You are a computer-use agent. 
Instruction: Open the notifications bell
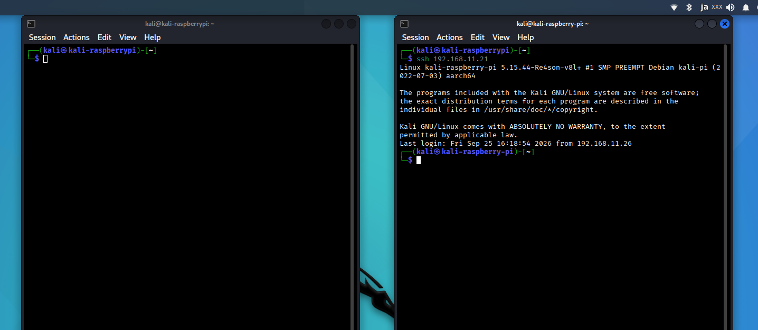click(x=746, y=7)
